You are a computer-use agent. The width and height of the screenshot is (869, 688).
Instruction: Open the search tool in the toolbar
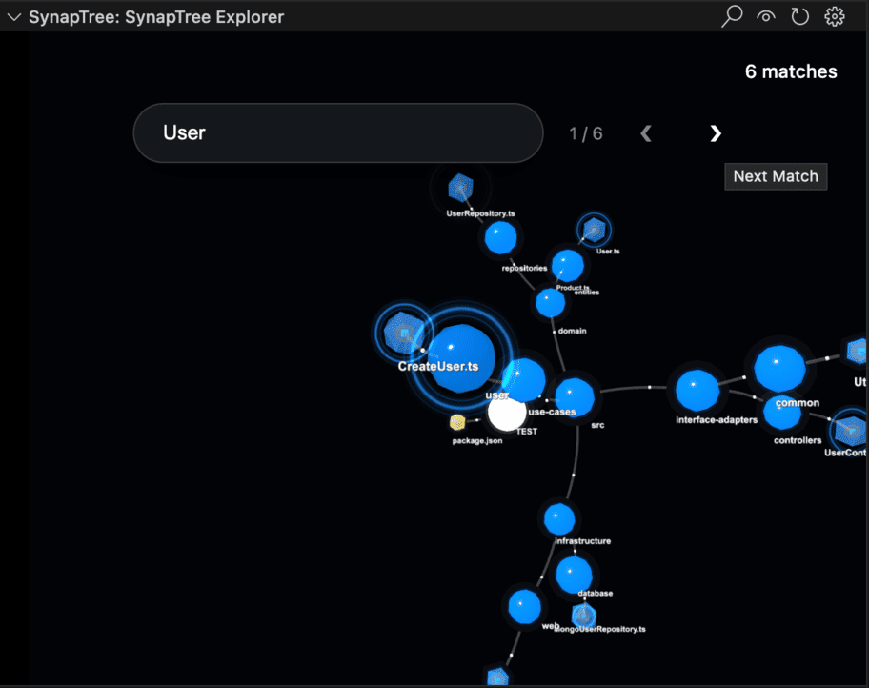pos(732,16)
